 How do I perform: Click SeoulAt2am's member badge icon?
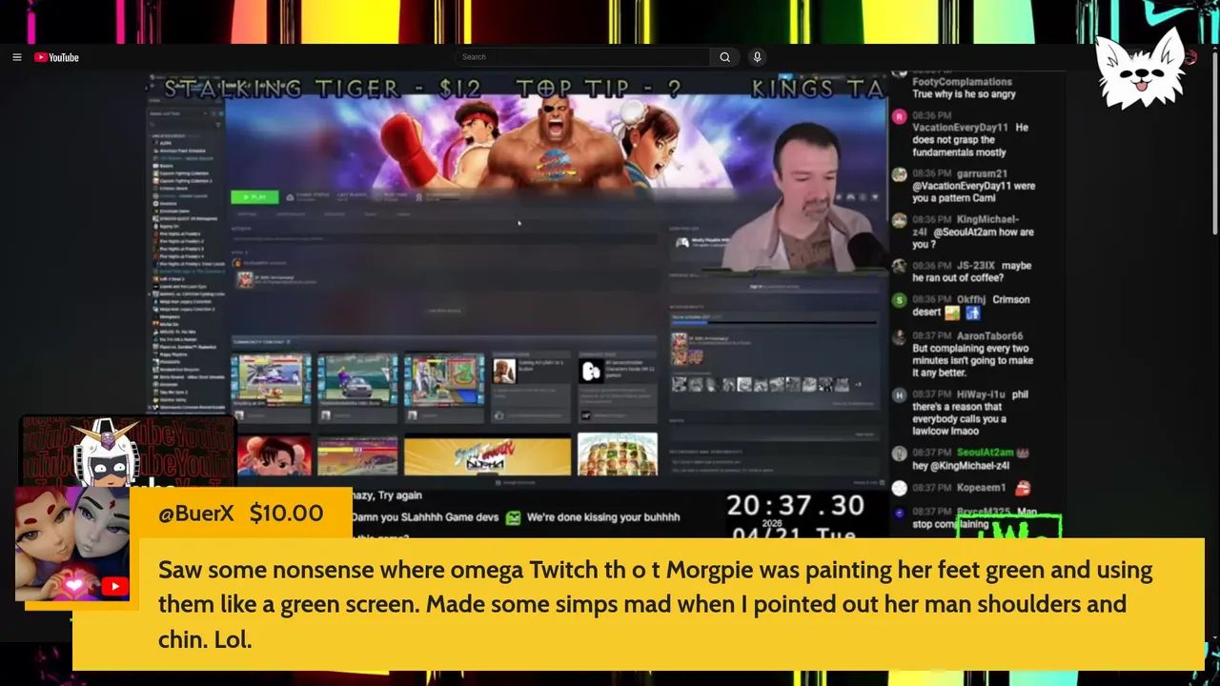1024,453
